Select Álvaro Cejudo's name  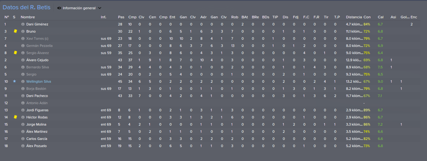(x=37, y=60)
